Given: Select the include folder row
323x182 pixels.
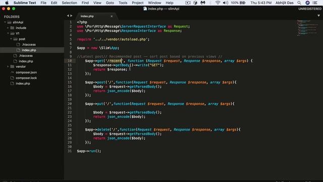Looking at the screenshot, I should click(32, 28).
